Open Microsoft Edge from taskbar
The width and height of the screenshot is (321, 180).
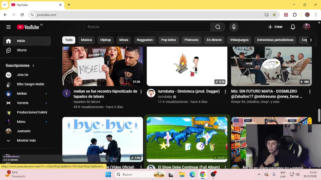(192, 174)
